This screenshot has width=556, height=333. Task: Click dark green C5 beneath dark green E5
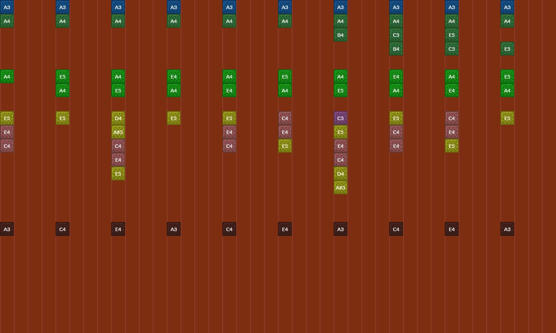tap(452, 49)
